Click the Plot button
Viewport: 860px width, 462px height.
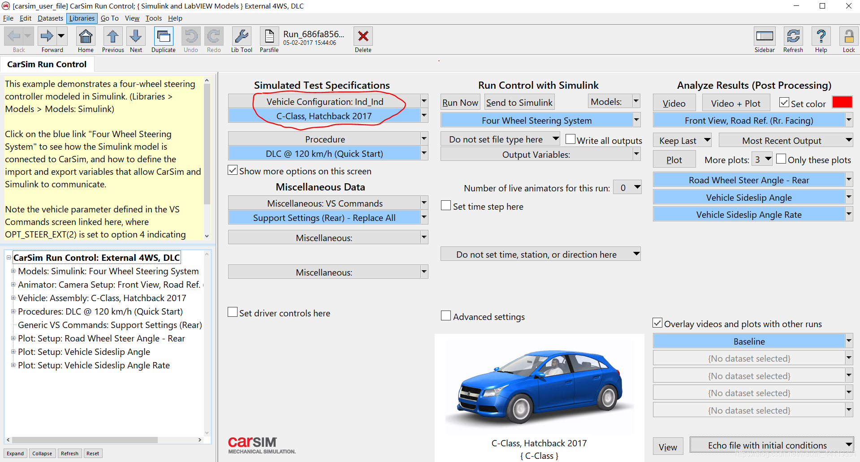pos(674,160)
